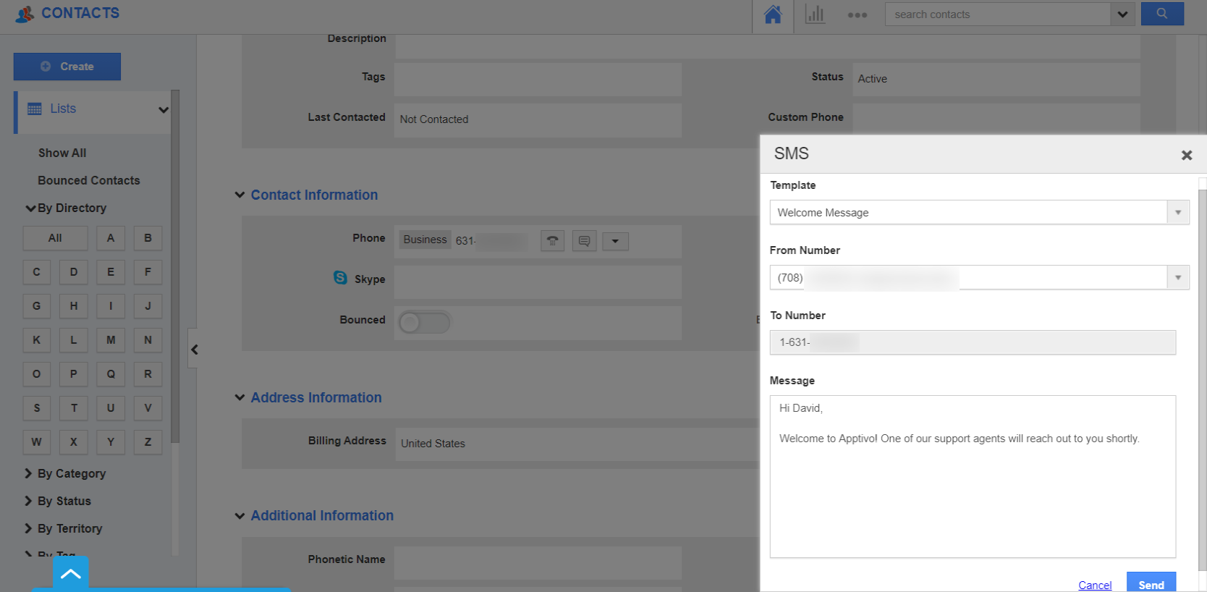Close the SMS dialog with X
Image resolution: width=1207 pixels, height=592 pixels.
click(x=1187, y=155)
